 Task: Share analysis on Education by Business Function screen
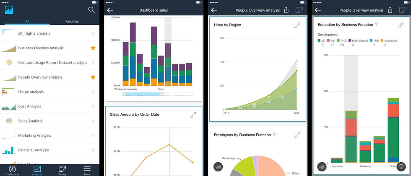pyautogui.click(x=390, y=10)
